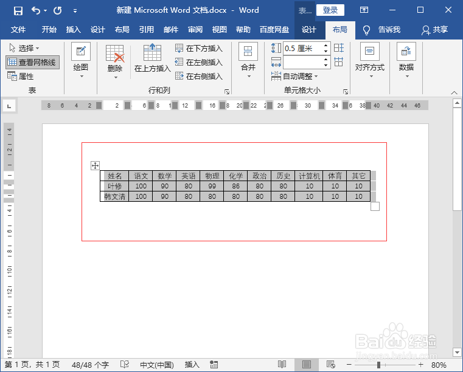Insert a row below with 在下方插入

pos(199,48)
